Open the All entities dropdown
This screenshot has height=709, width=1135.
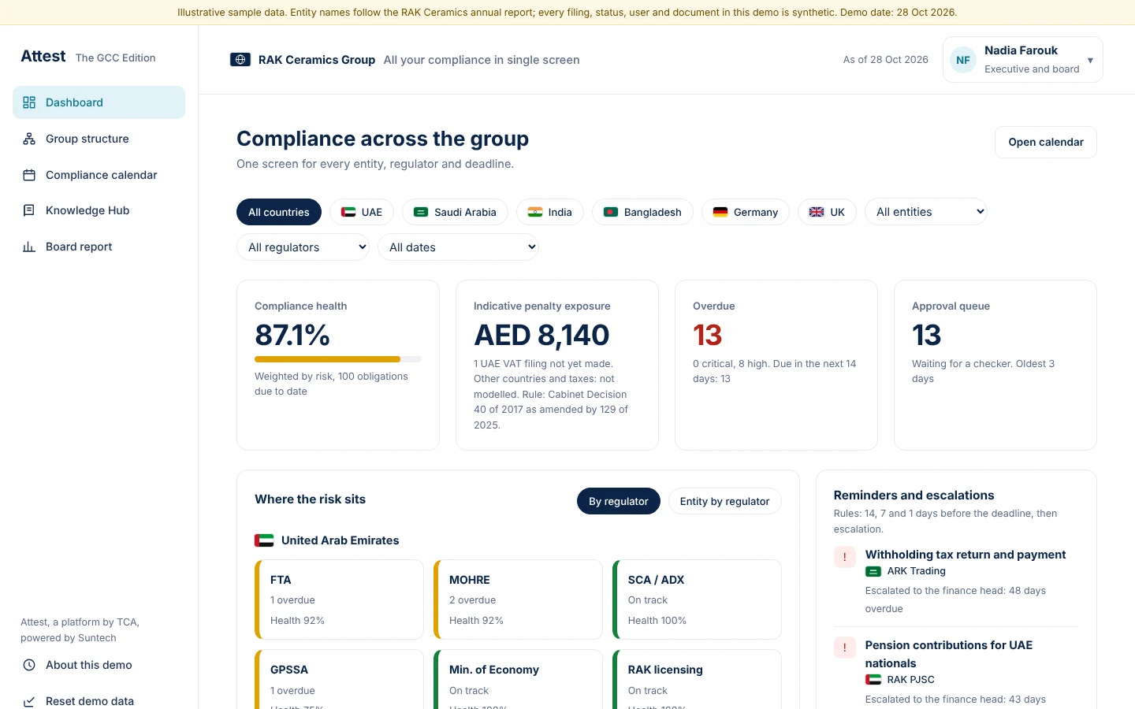tap(926, 212)
